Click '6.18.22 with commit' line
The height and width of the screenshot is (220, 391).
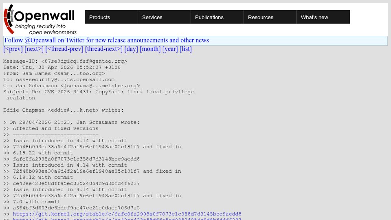click(43, 153)
